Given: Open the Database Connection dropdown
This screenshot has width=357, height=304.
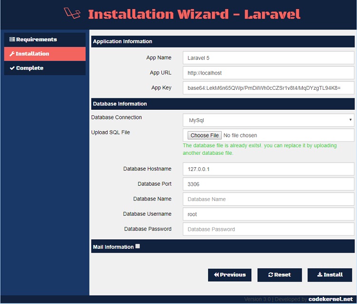Looking at the screenshot, I should pyautogui.click(x=268, y=120).
